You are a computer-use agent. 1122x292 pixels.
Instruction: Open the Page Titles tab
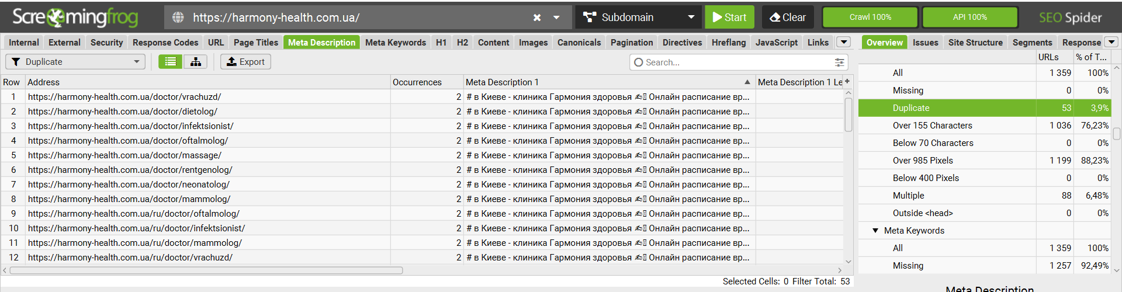pos(255,43)
